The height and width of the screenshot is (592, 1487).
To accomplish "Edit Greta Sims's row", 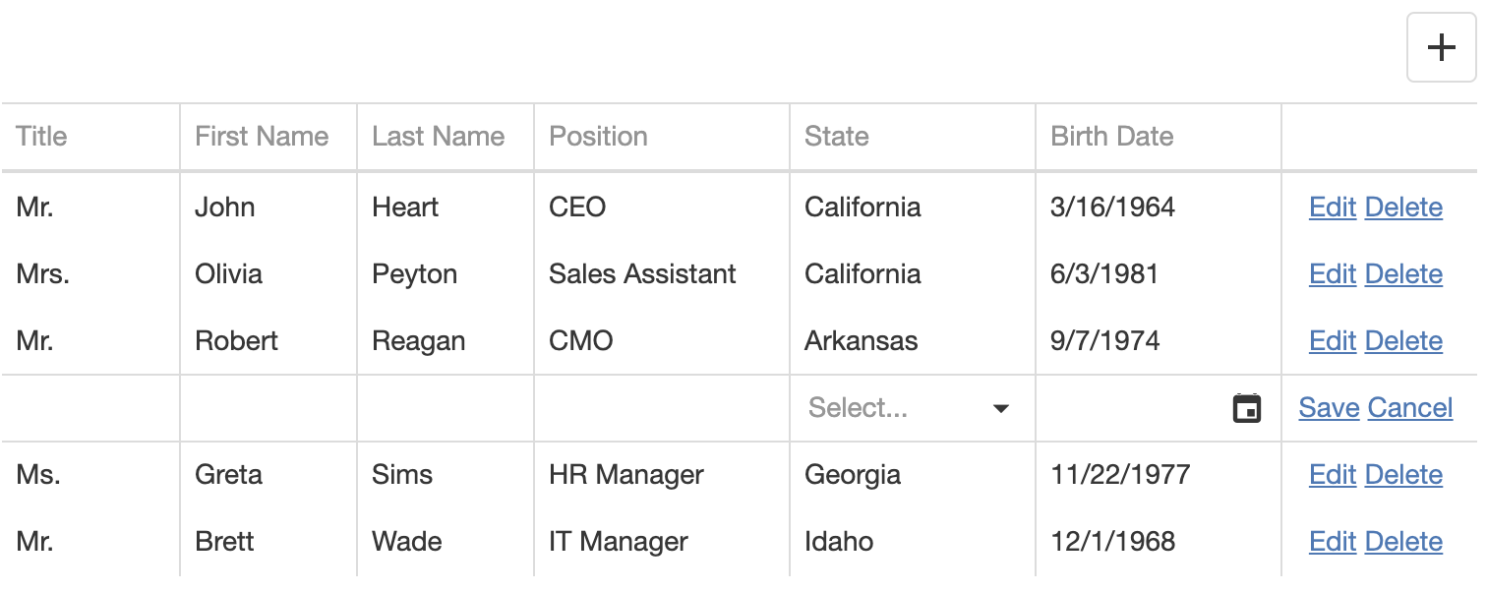I will pos(1333,475).
